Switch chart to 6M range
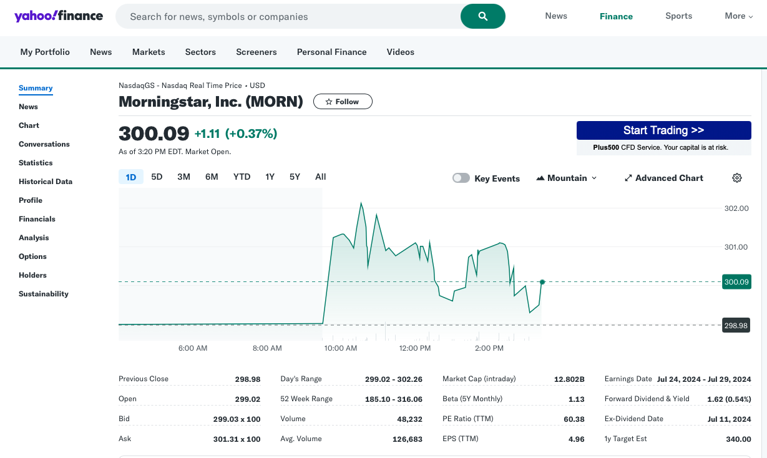 click(x=212, y=177)
